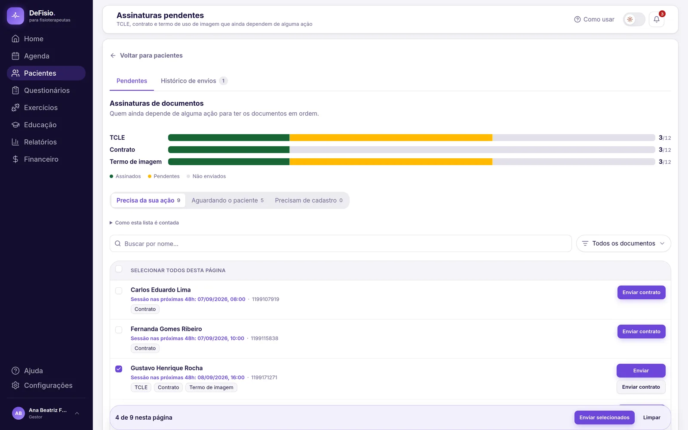Switch to Histórico de envios tab
This screenshot has width=688, height=430.
point(194,81)
